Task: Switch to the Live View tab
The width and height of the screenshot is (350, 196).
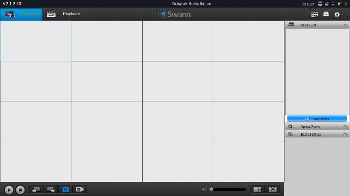Action: pos(21,14)
